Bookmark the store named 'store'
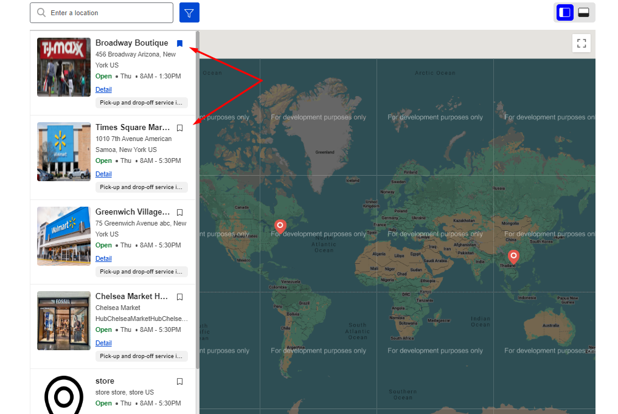Image resolution: width=618 pixels, height=414 pixels. click(x=179, y=381)
